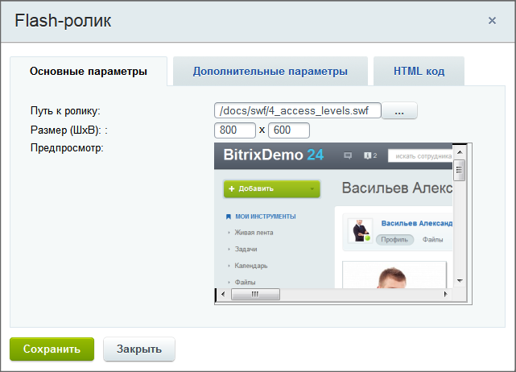Click the notifications icon with counter 2
The image size is (516, 372).
(x=370, y=155)
